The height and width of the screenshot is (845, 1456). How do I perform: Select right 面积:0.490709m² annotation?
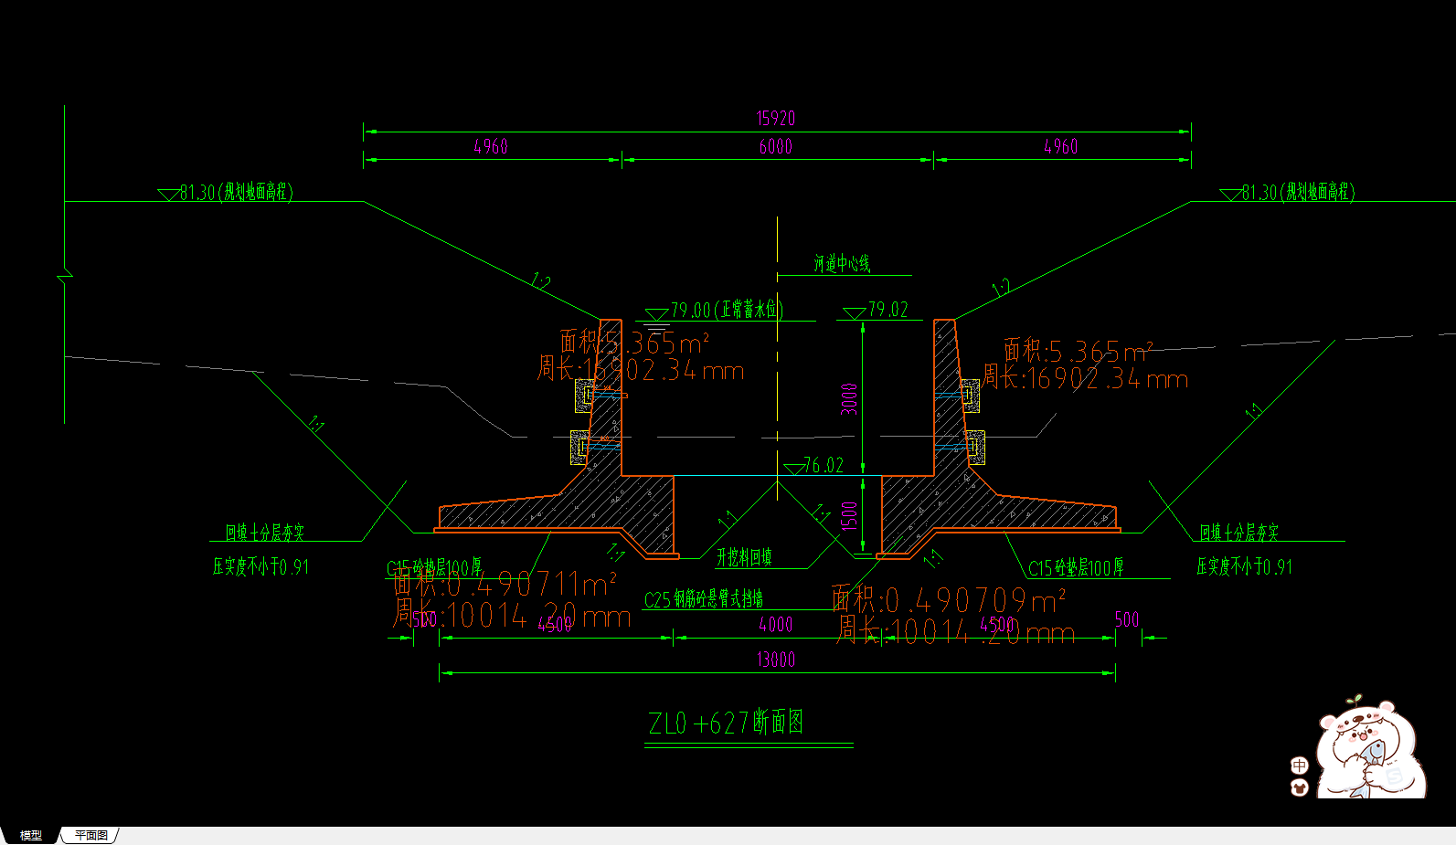tap(949, 600)
